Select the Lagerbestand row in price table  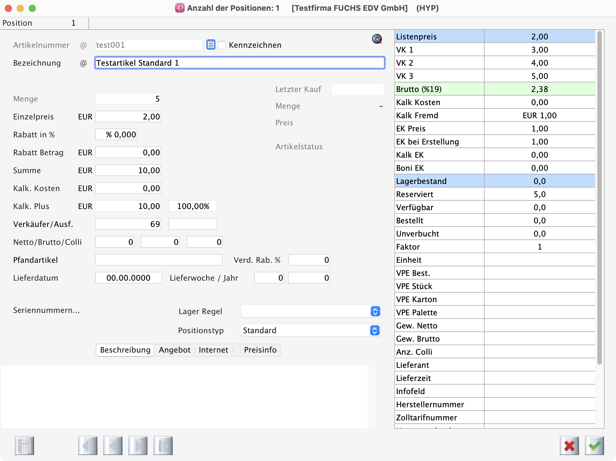coord(495,181)
